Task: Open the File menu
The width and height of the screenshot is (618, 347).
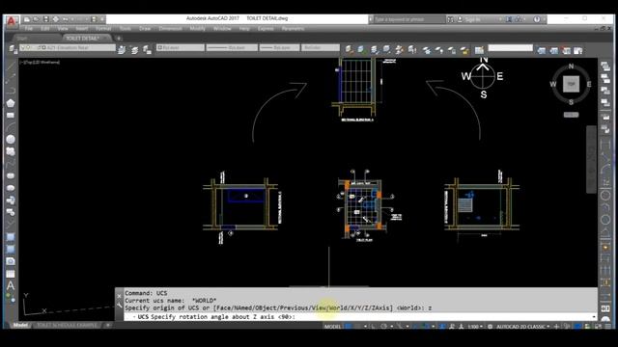Action: (29, 28)
